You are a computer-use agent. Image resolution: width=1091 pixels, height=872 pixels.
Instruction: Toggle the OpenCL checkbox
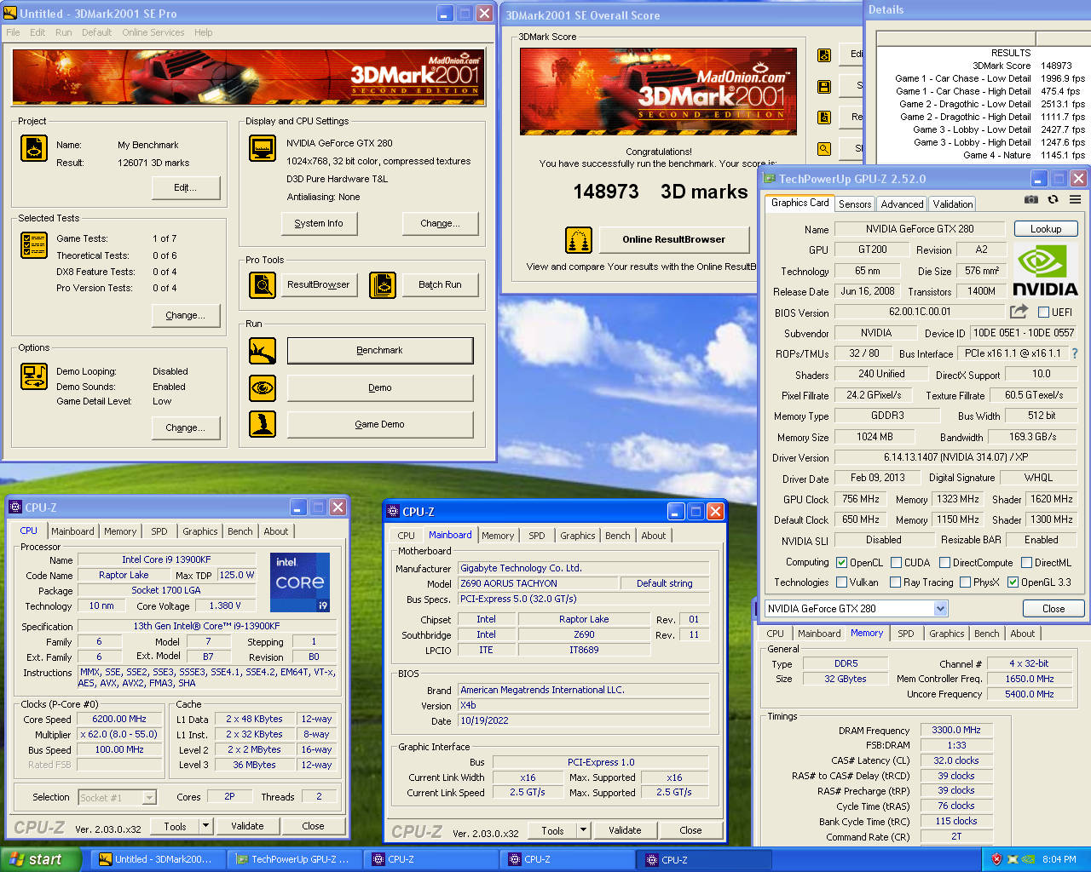(842, 563)
